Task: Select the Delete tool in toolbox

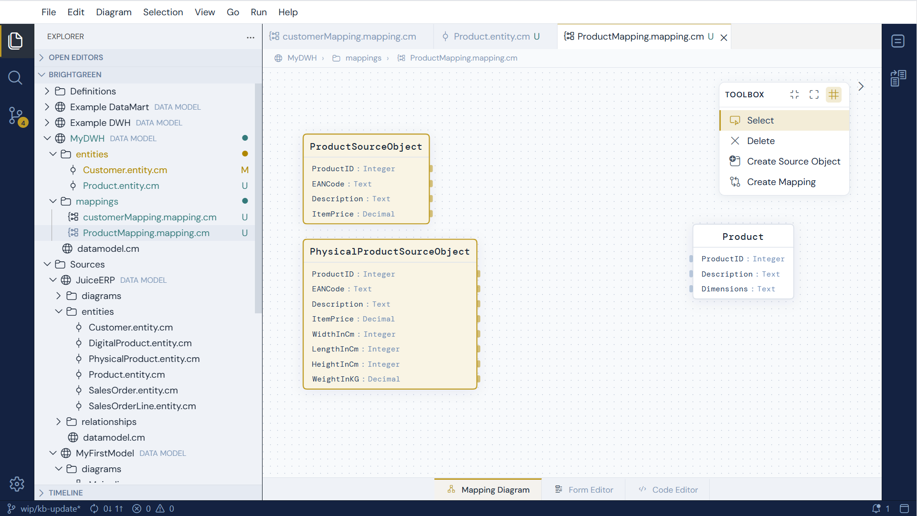Action: coord(784,141)
